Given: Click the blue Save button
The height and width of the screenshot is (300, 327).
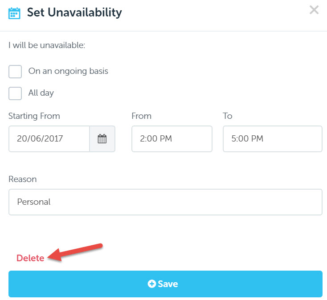Looking at the screenshot, I should coord(165,284).
